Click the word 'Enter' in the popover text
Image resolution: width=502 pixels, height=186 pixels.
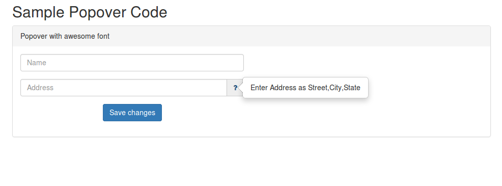[259, 88]
